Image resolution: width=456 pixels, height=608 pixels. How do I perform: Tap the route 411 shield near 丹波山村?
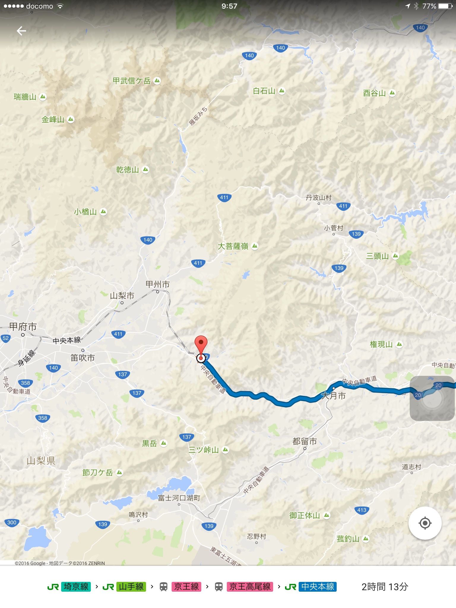click(x=343, y=206)
